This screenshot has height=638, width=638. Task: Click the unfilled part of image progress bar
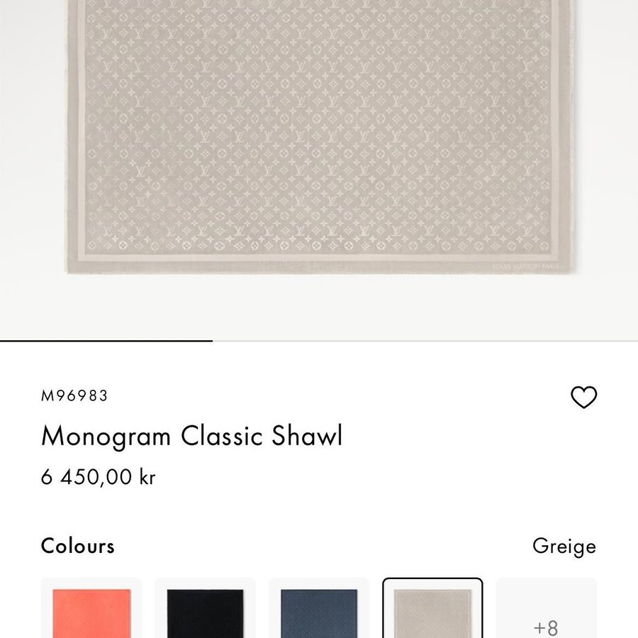pyautogui.click(x=425, y=340)
